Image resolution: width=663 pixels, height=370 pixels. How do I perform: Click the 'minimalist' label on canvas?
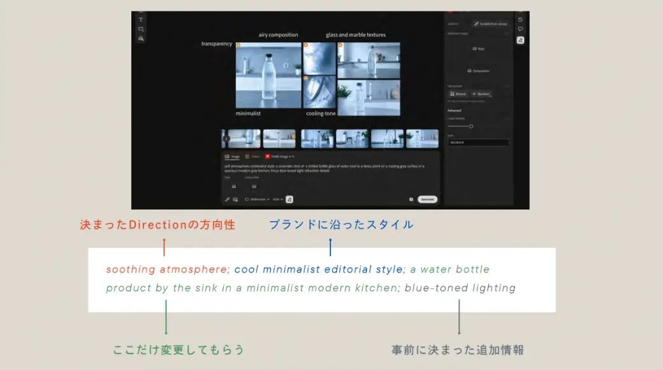pyautogui.click(x=248, y=113)
